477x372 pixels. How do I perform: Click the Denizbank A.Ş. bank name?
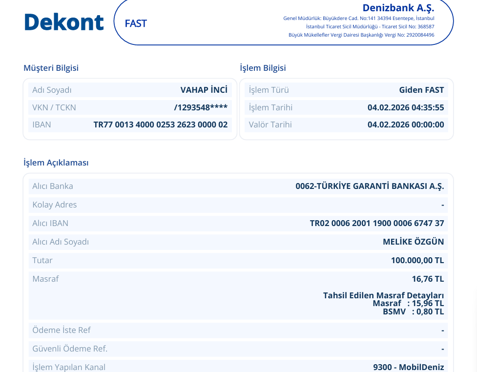[398, 8]
